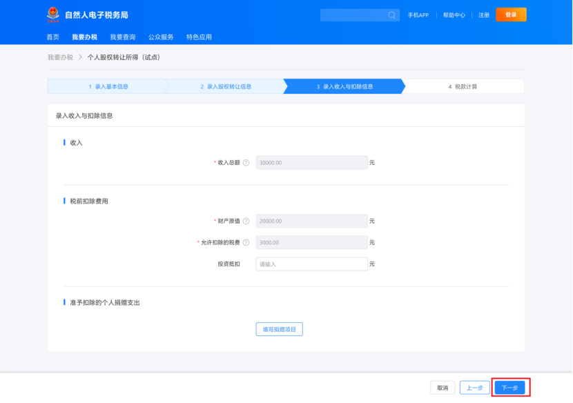The image size is (573, 403).
Task: Go to step 1 录入基本信息
Action: pos(108,87)
